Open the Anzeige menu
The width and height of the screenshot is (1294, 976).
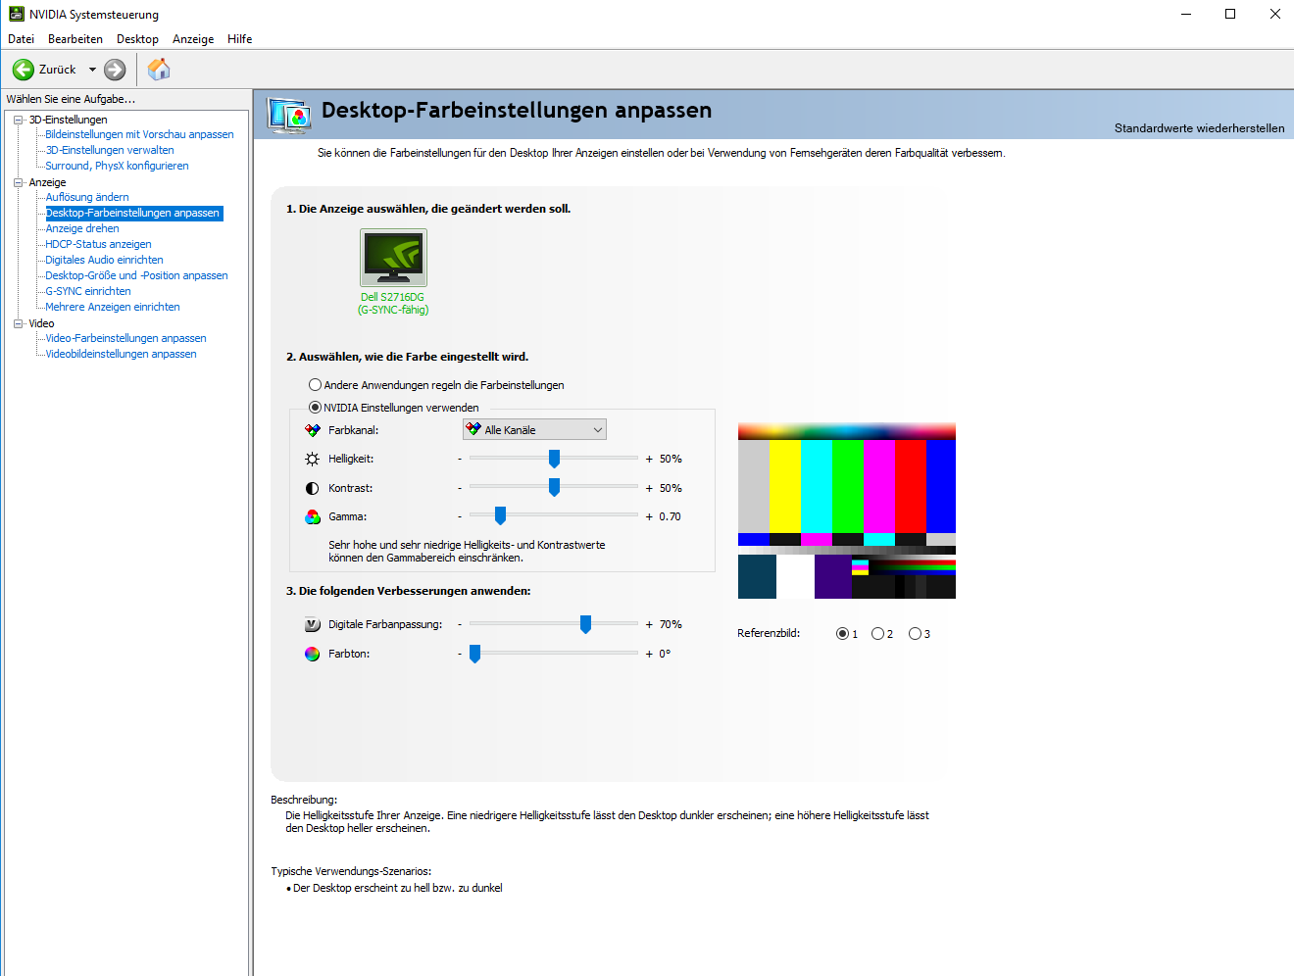coord(193,39)
